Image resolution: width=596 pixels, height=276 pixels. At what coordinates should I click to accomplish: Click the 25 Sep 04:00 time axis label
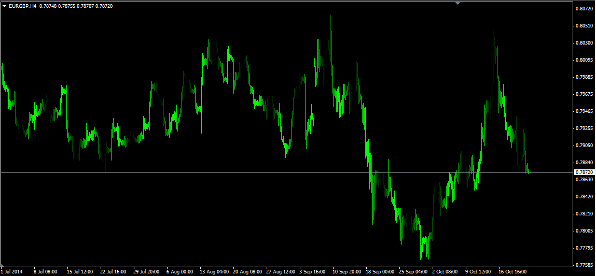(414, 272)
